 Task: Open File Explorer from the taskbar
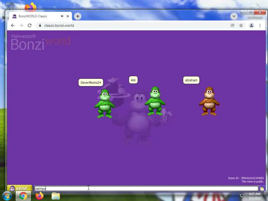point(56,196)
